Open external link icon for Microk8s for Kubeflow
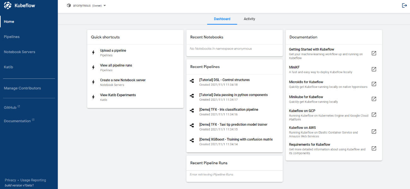This screenshot has height=189, width=410. (374, 84)
